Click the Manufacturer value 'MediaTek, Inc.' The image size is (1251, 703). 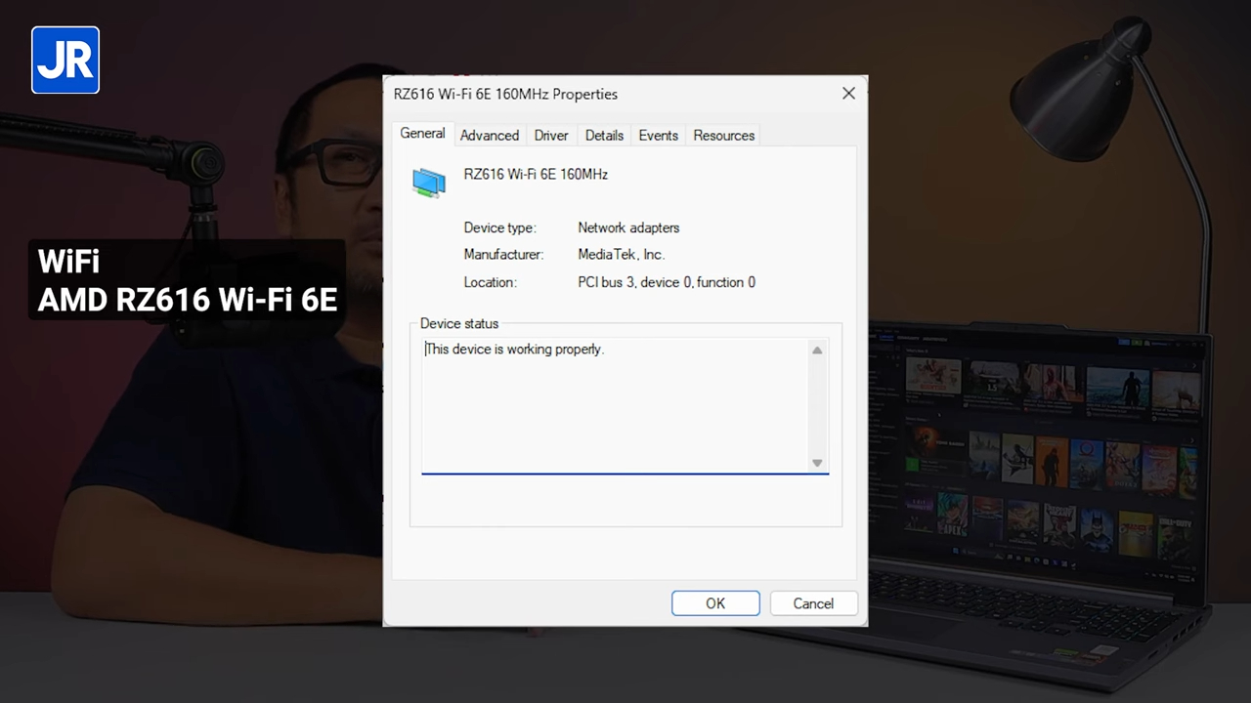621,254
